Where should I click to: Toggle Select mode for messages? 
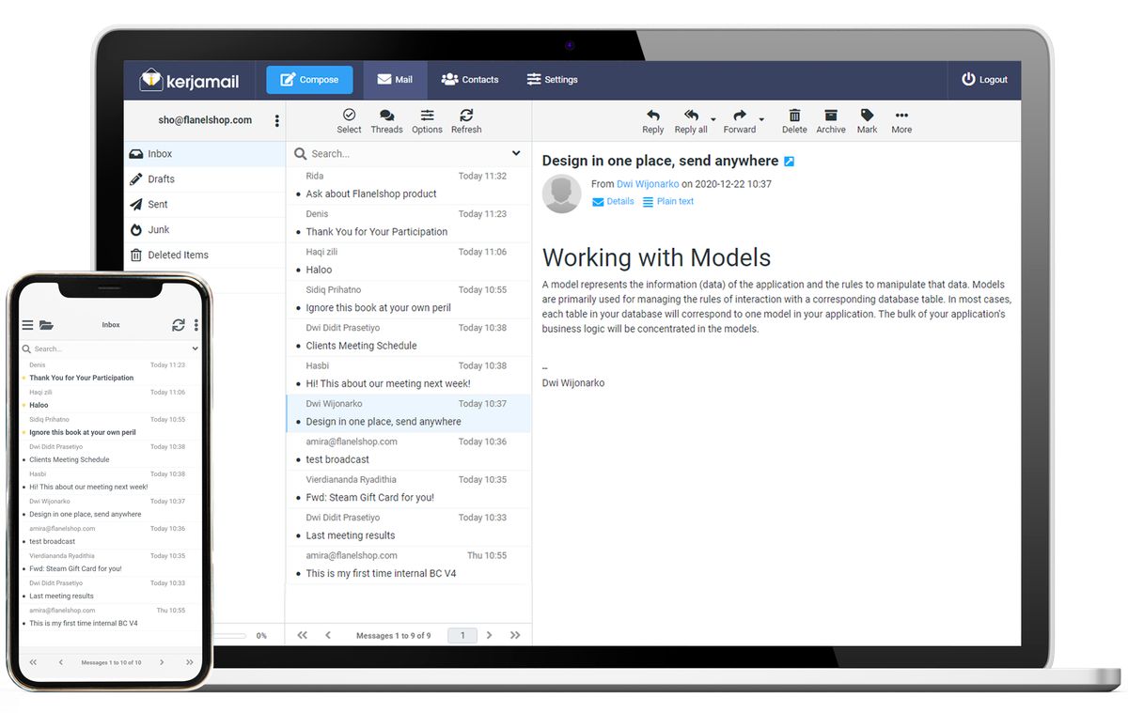point(349,120)
